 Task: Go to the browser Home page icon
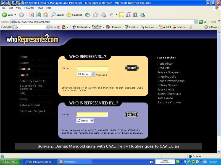click(x=45, y=15)
